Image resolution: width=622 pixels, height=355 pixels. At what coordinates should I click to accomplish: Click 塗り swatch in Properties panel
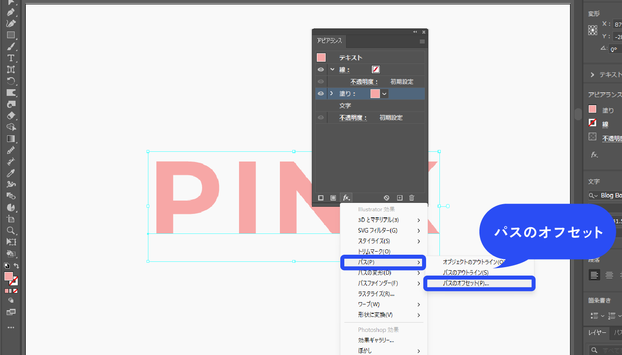tap(592, 109)
